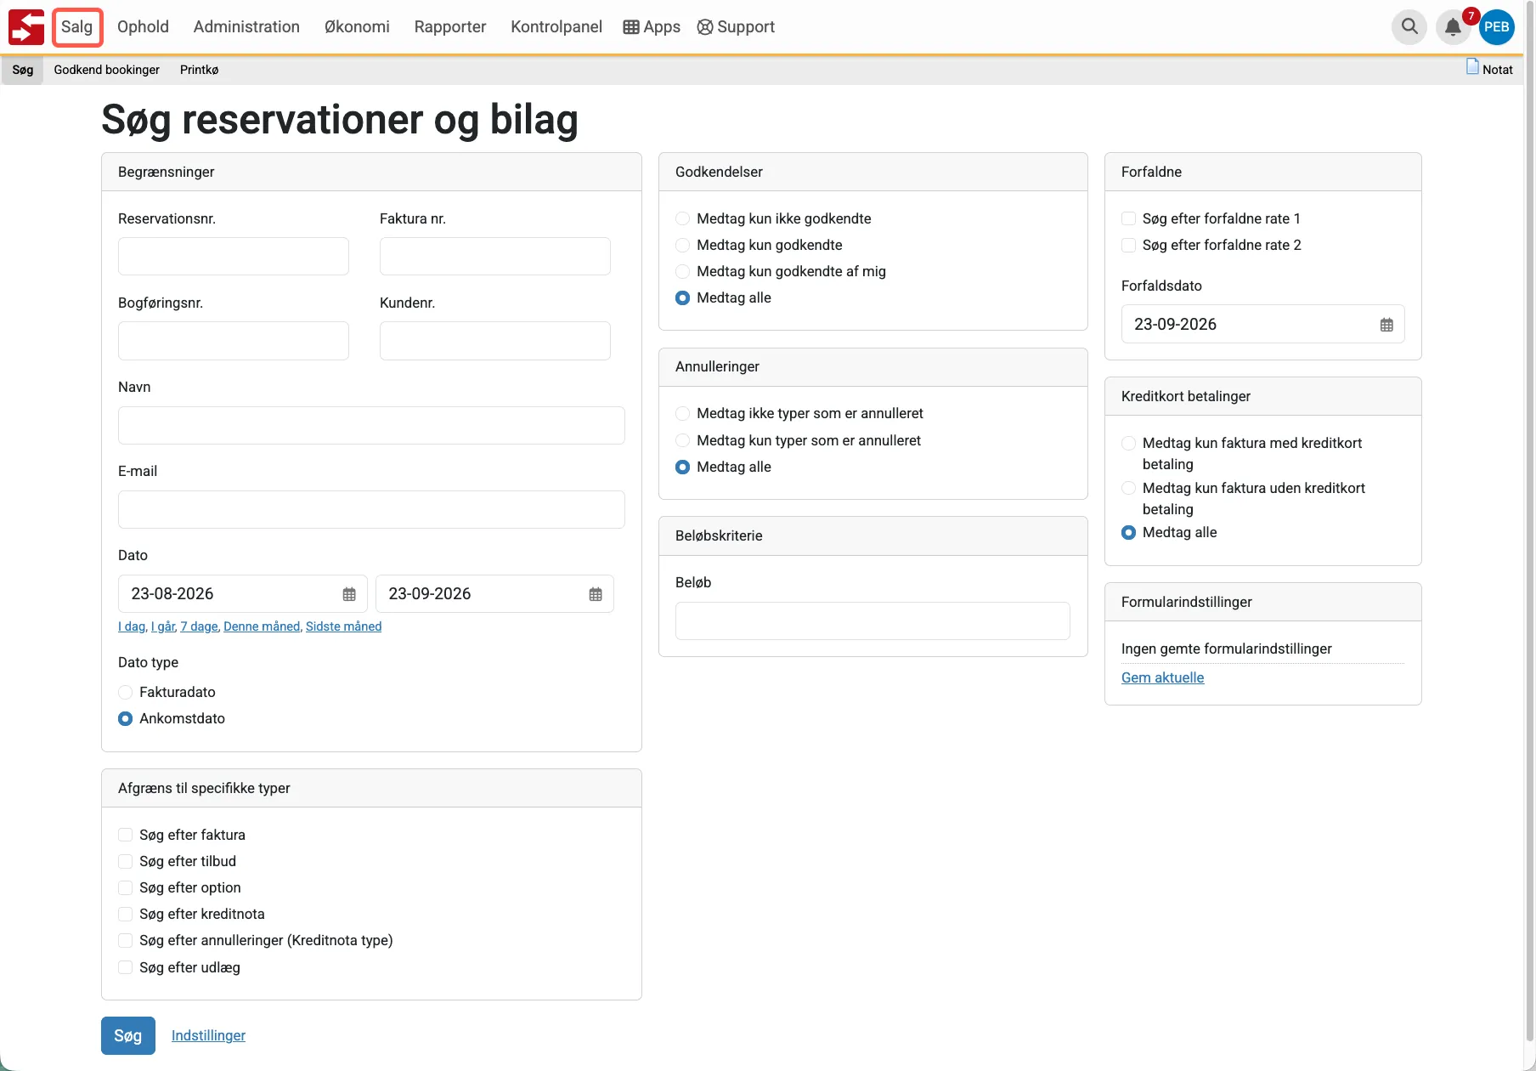Click the Reservationsnr. input field

234,257
